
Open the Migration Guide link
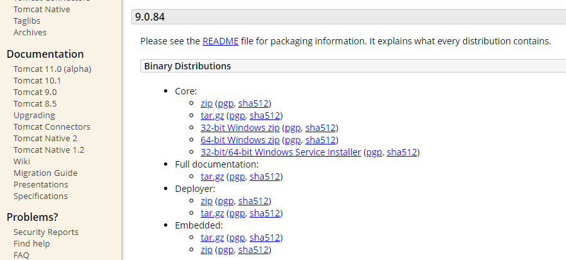[x=46, y=173]
